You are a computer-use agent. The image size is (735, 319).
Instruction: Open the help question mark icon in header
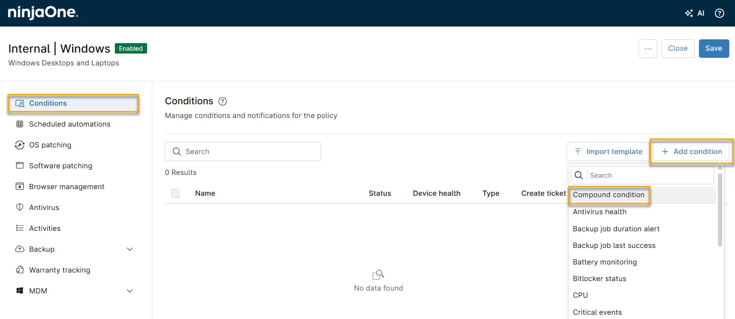point(719,13)
